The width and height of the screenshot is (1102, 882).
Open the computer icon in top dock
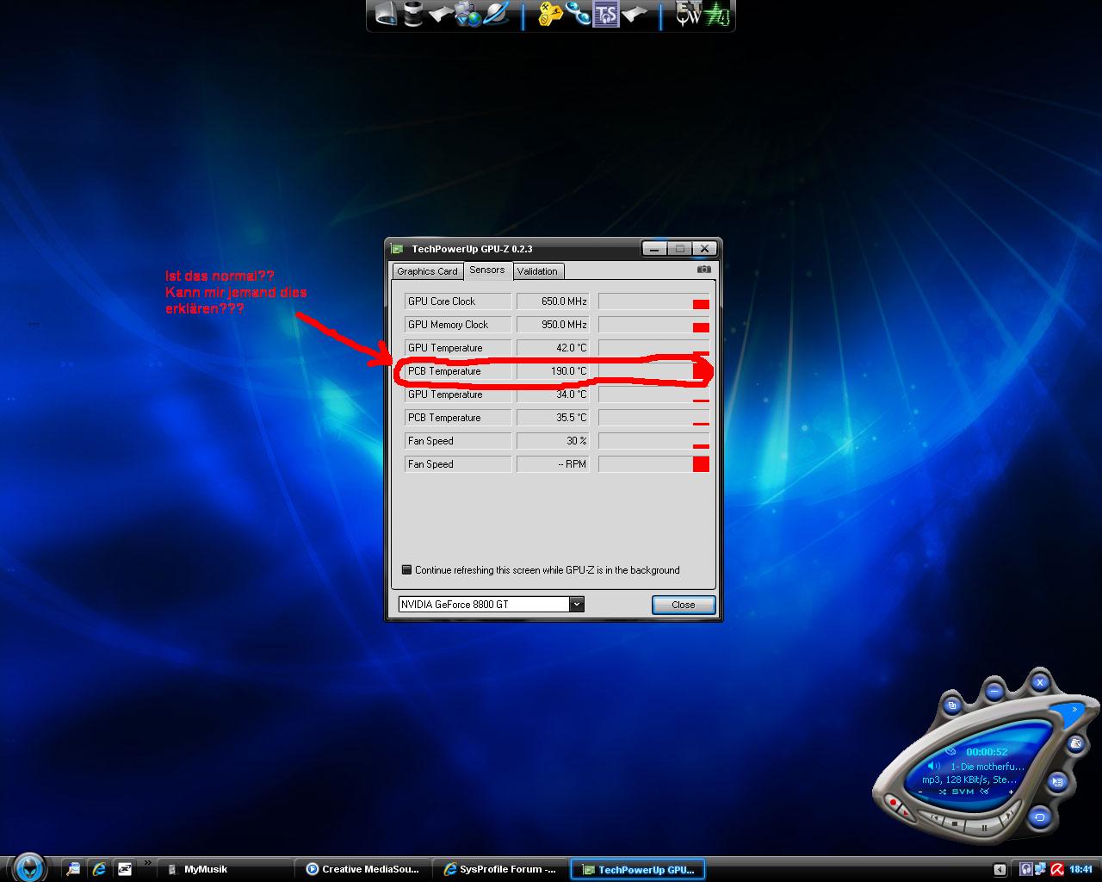[x=387, y=13]
